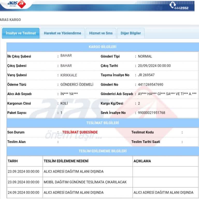Click the KARGO BİLGİLERİ section header
The width and height of the screenshot is (199, 199).
click(x=103, y=47)
